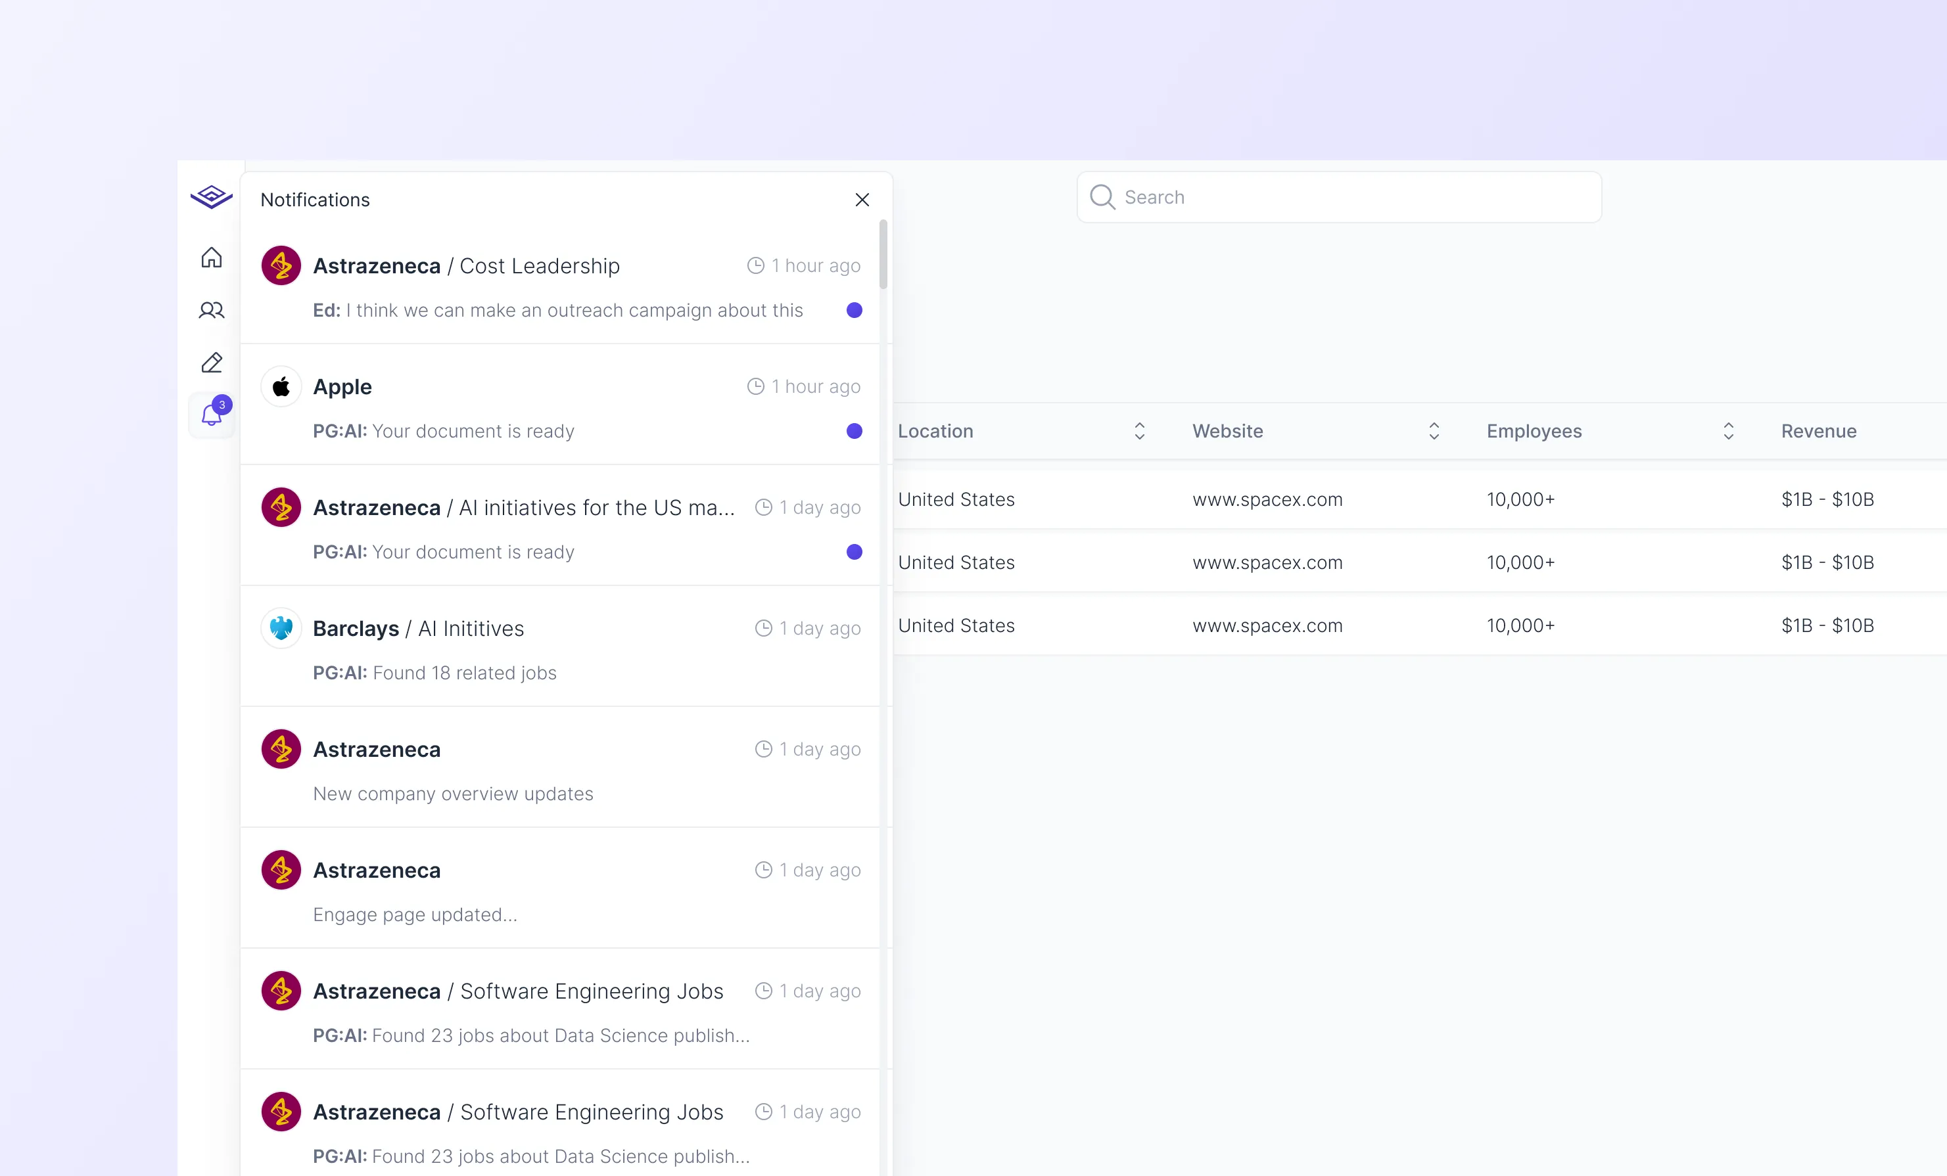Click unread dot on AI initiatives notification

click(854, 552)
